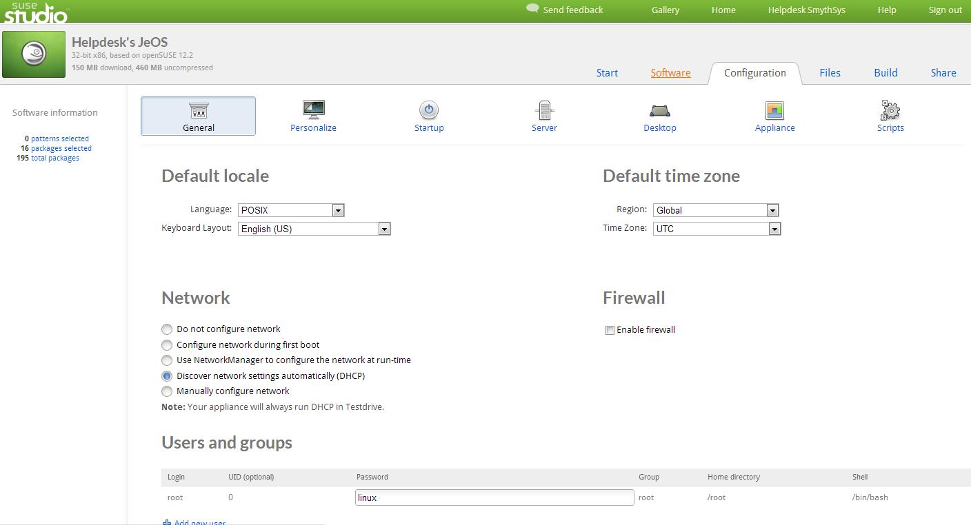Switch to the Software tab

coord(670,73)
